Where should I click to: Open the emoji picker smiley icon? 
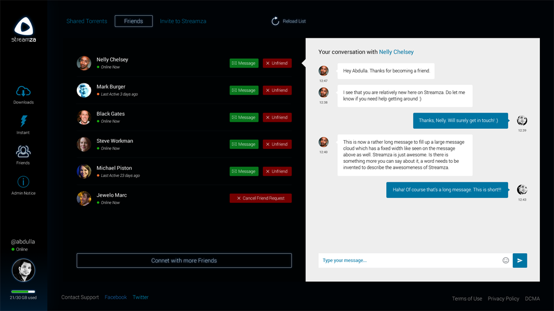click(x=506, y=260)
